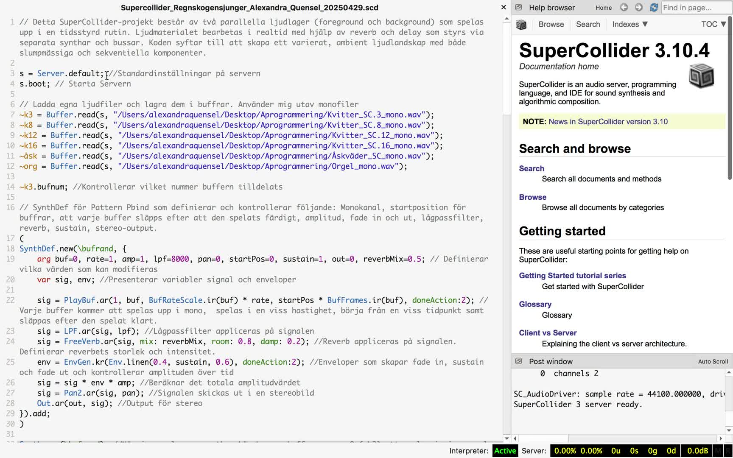The width and height of the screenshot is (733, 458).
Task: Reload the Help browser page
Action: click(654, 7)
